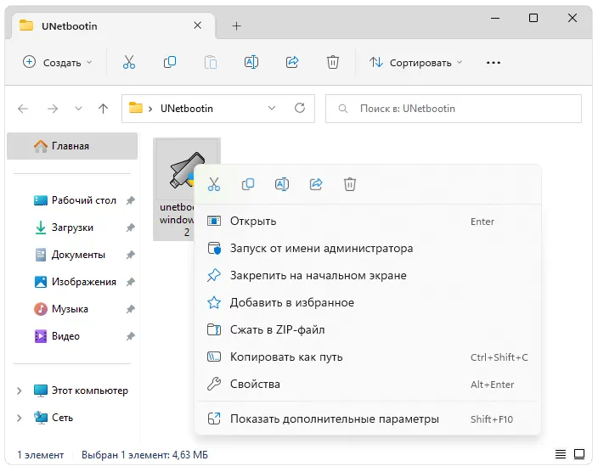Close the UNetbootin tab

click(198, 25)
